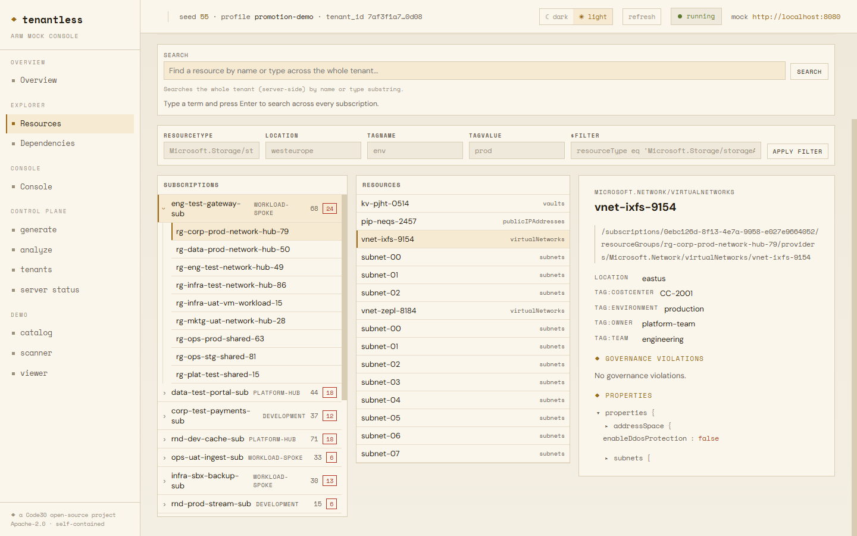Click the tenantless diamond logo icon
The height and width of the screenshot is (536, 857).
[x=14, y=20]
